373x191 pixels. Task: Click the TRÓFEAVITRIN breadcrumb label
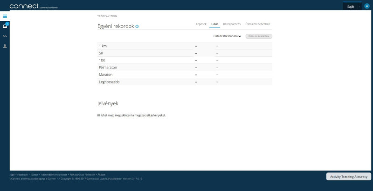[107, 16]
